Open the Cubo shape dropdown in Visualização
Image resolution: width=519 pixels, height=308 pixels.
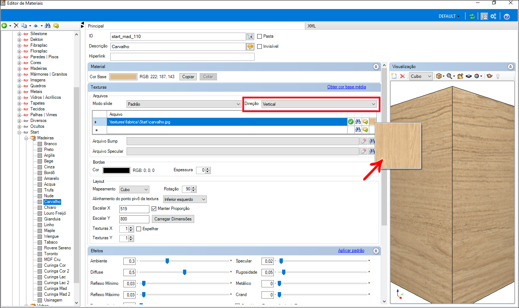click(x=421, y=76)
